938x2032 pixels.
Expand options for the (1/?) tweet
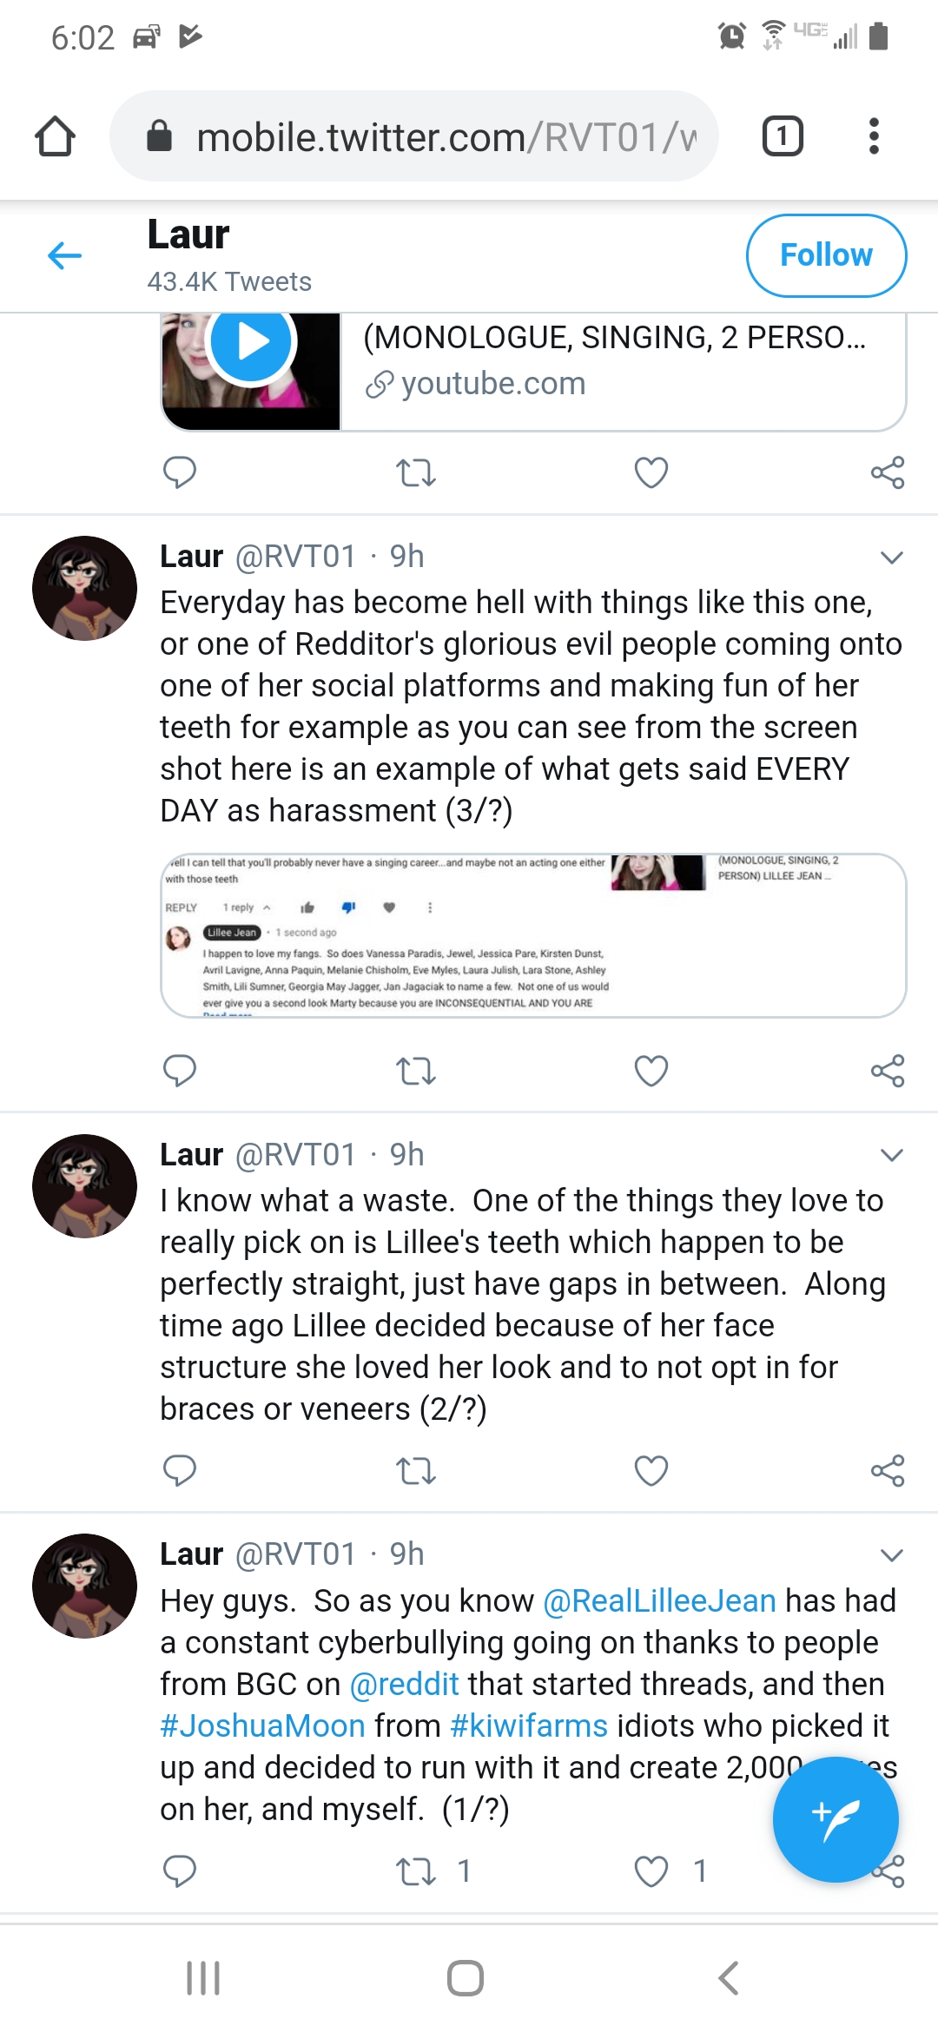coord(892,1554)
